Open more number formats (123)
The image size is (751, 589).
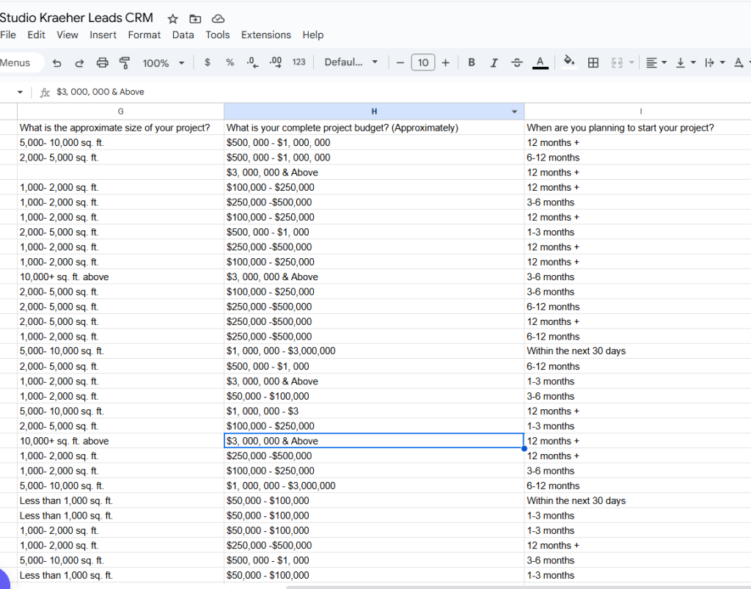point(299,62)
